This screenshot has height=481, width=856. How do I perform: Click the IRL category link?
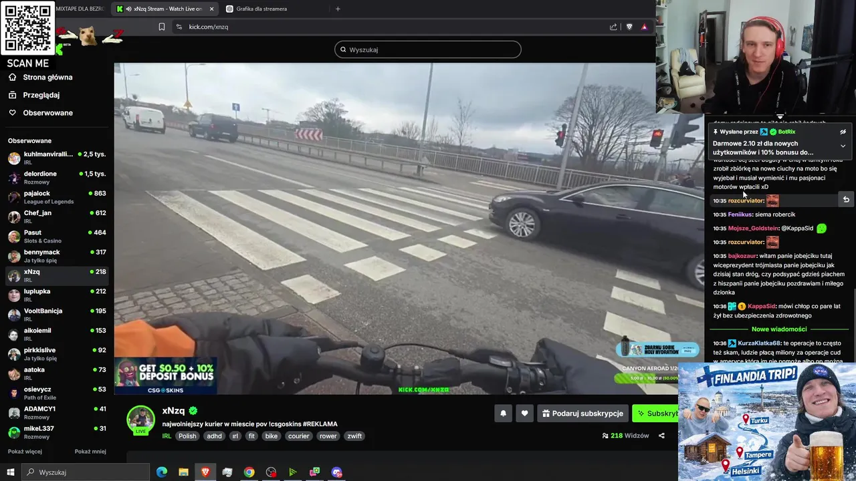click(167, 436)
